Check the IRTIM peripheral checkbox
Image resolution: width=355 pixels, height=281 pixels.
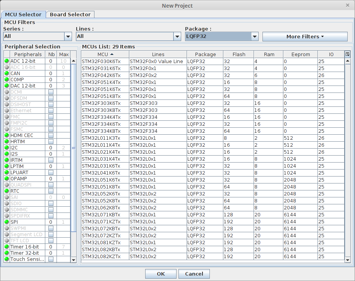(x=51, y=160)
